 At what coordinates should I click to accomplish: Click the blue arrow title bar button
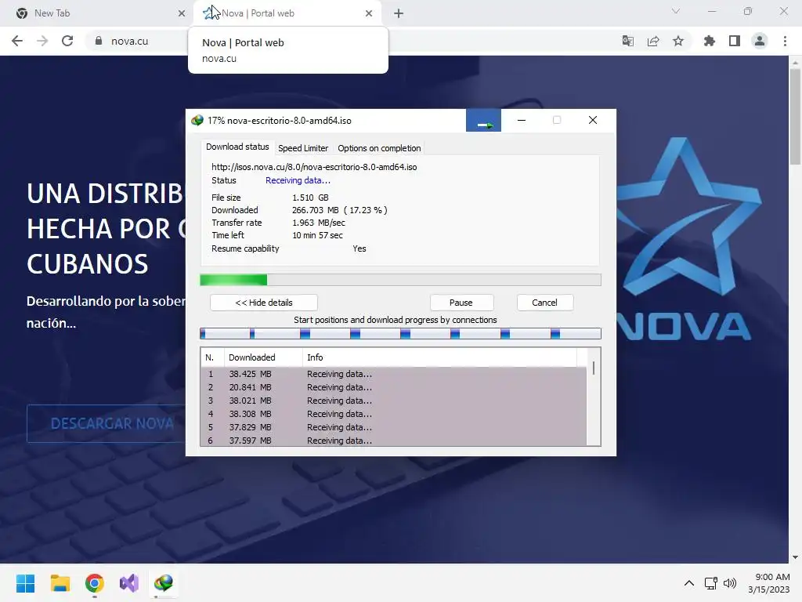tap(483, 121)
